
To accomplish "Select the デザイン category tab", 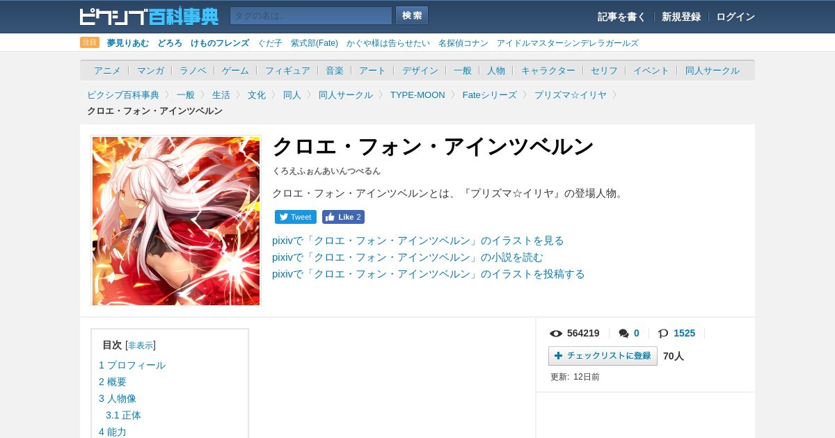I will coord(420,70).
